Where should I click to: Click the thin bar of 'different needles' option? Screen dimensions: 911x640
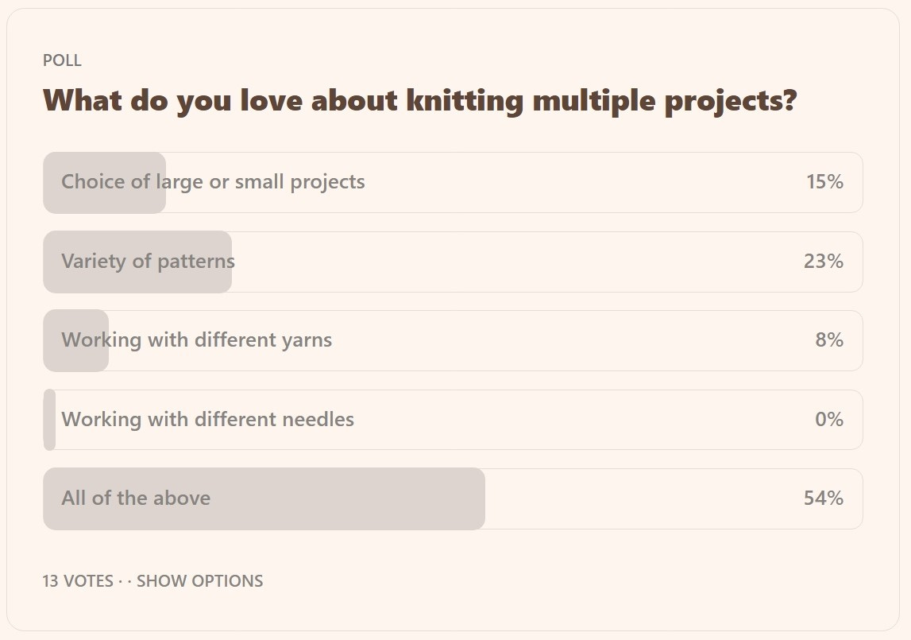49,420
